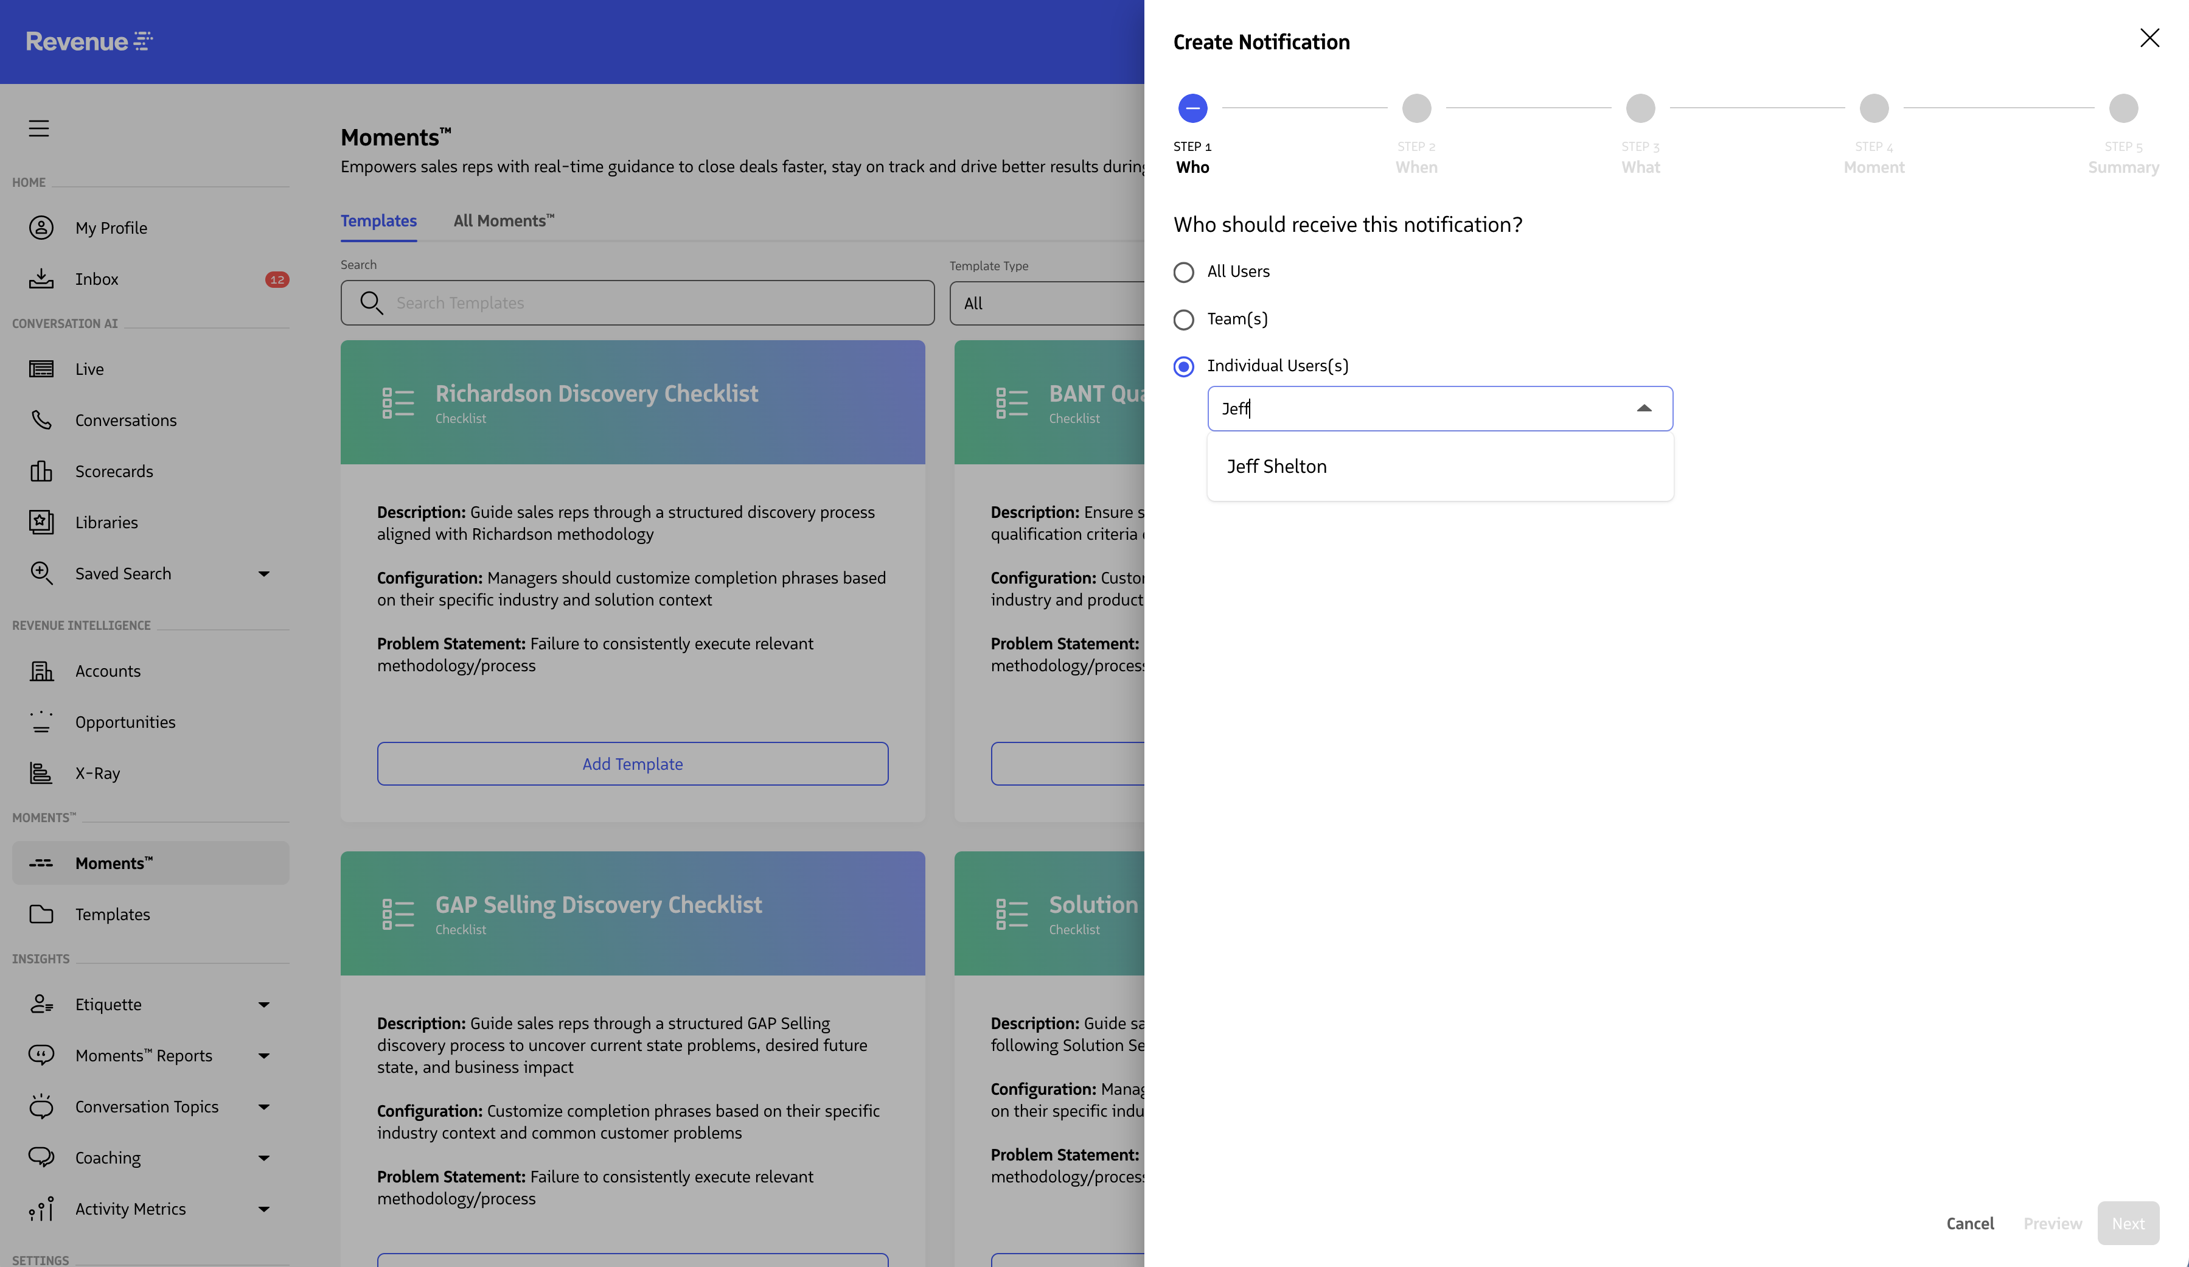Click the Preview button
The image size is (2189, 1267).
click(x=2053, y=1224)
